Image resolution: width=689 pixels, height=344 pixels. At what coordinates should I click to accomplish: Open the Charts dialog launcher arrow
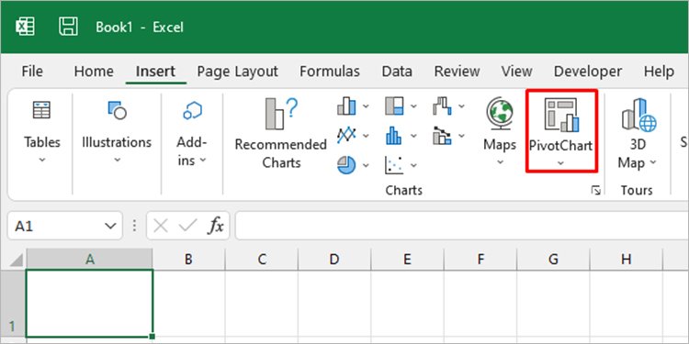(x=595, y=191)
